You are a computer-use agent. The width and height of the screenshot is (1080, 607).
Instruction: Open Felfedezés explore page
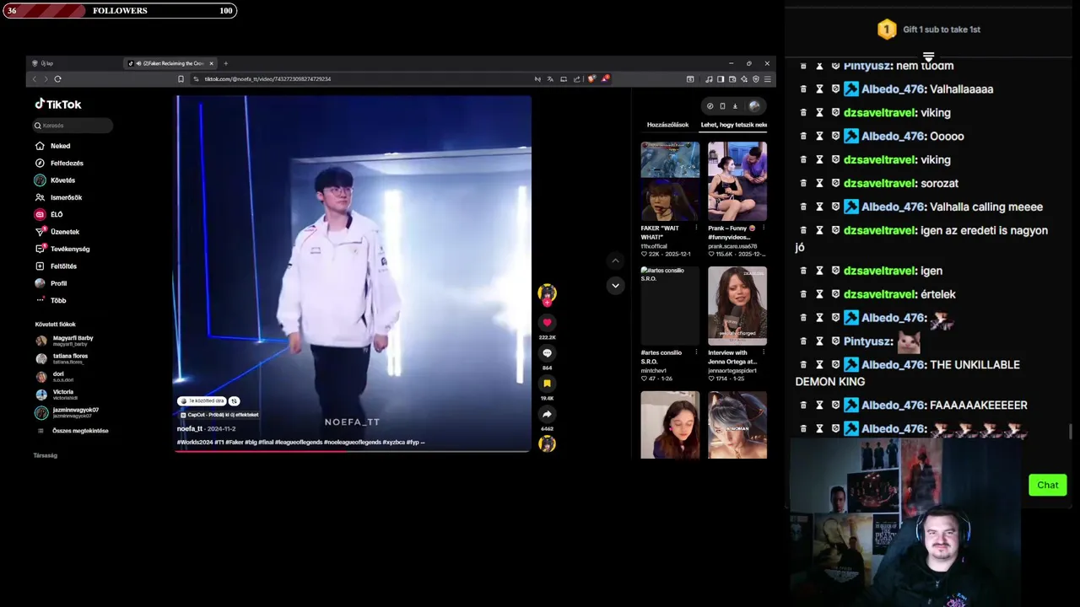pos(58,163)
